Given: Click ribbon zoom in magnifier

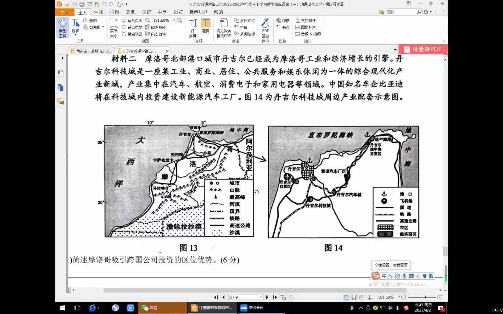Looking at the screenshot, I should [180, 20].
